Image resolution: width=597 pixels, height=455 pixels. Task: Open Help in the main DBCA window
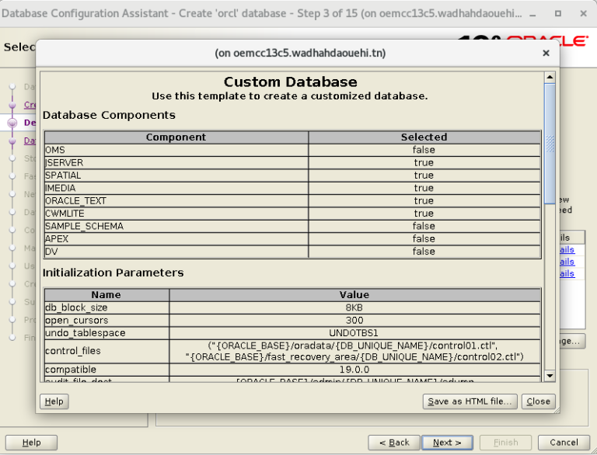[x=31, y=443]
